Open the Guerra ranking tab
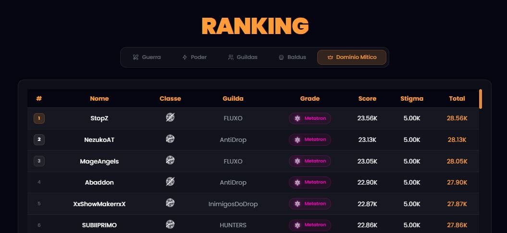Viewport: 507px width, 233px height. pyautogui.click(x=147, y=57)
